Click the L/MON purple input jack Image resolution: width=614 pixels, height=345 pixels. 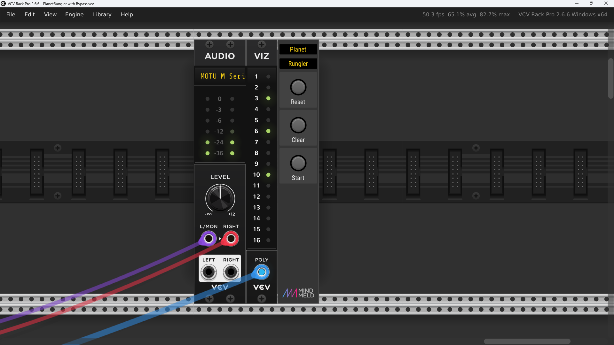pos(209,239)
